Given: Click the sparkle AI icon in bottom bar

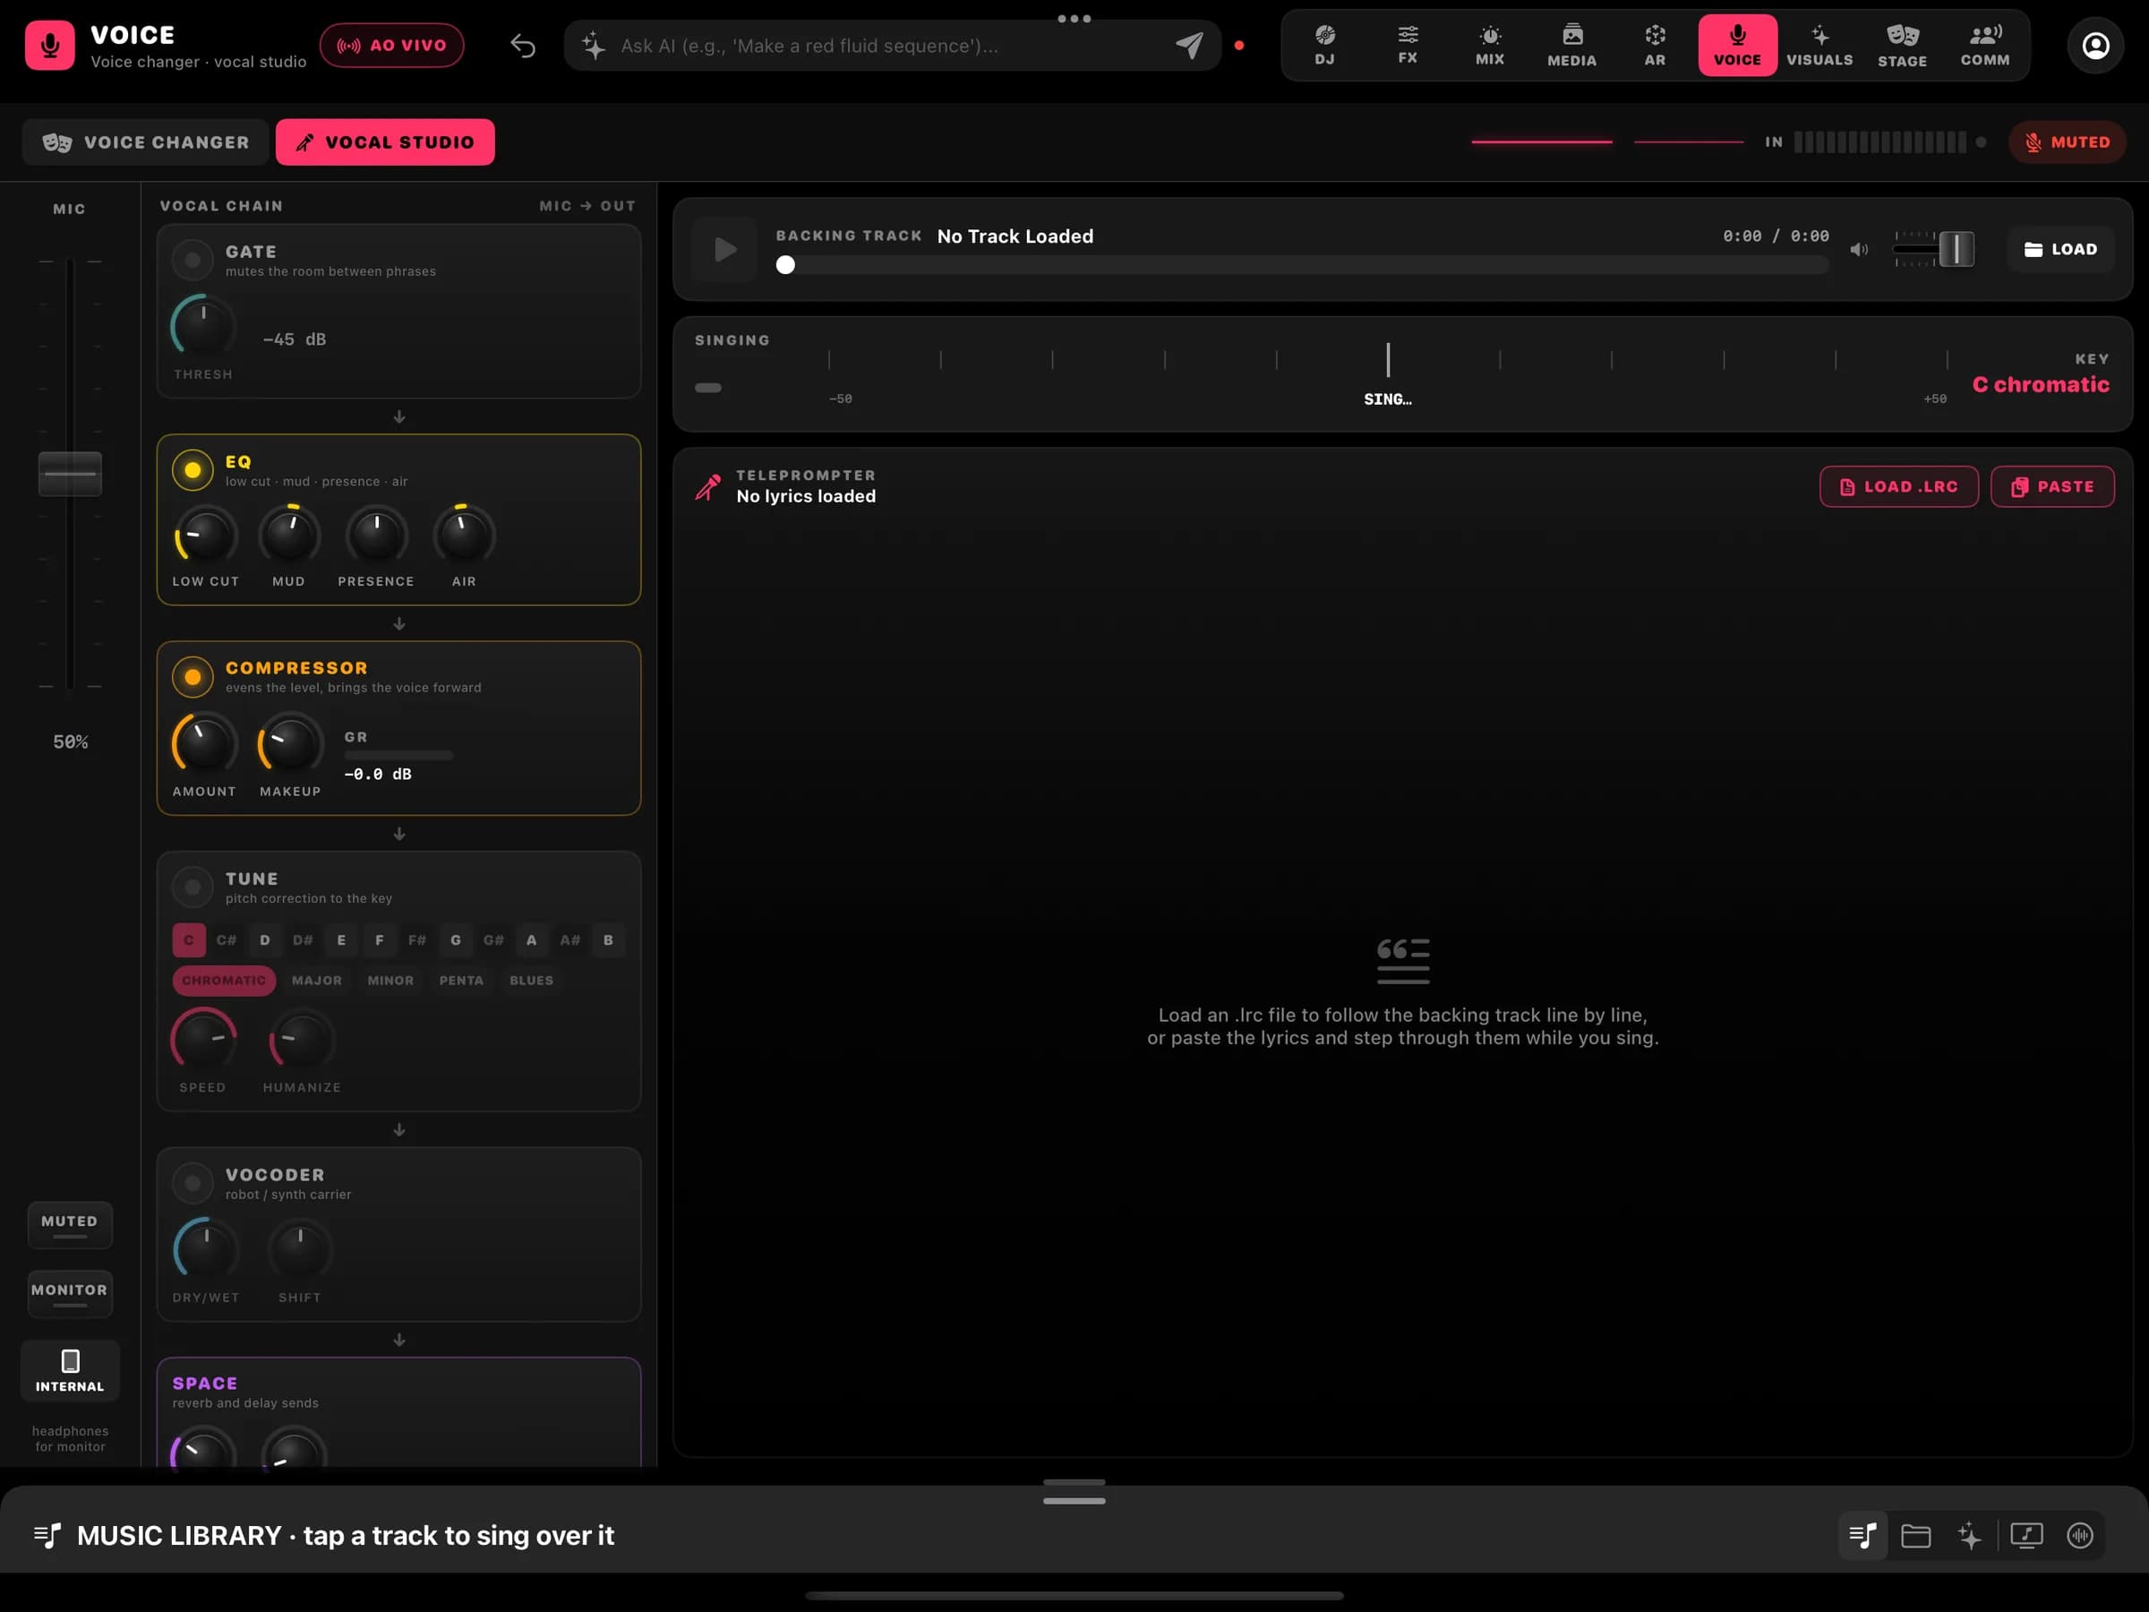Looking at the screenshot, I should 1969,1535.
